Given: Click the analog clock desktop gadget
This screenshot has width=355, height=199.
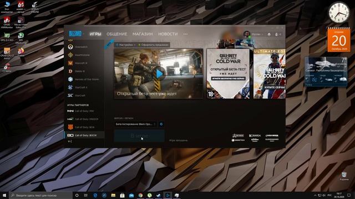Looking at the screenshot, I should click(339, 13).
